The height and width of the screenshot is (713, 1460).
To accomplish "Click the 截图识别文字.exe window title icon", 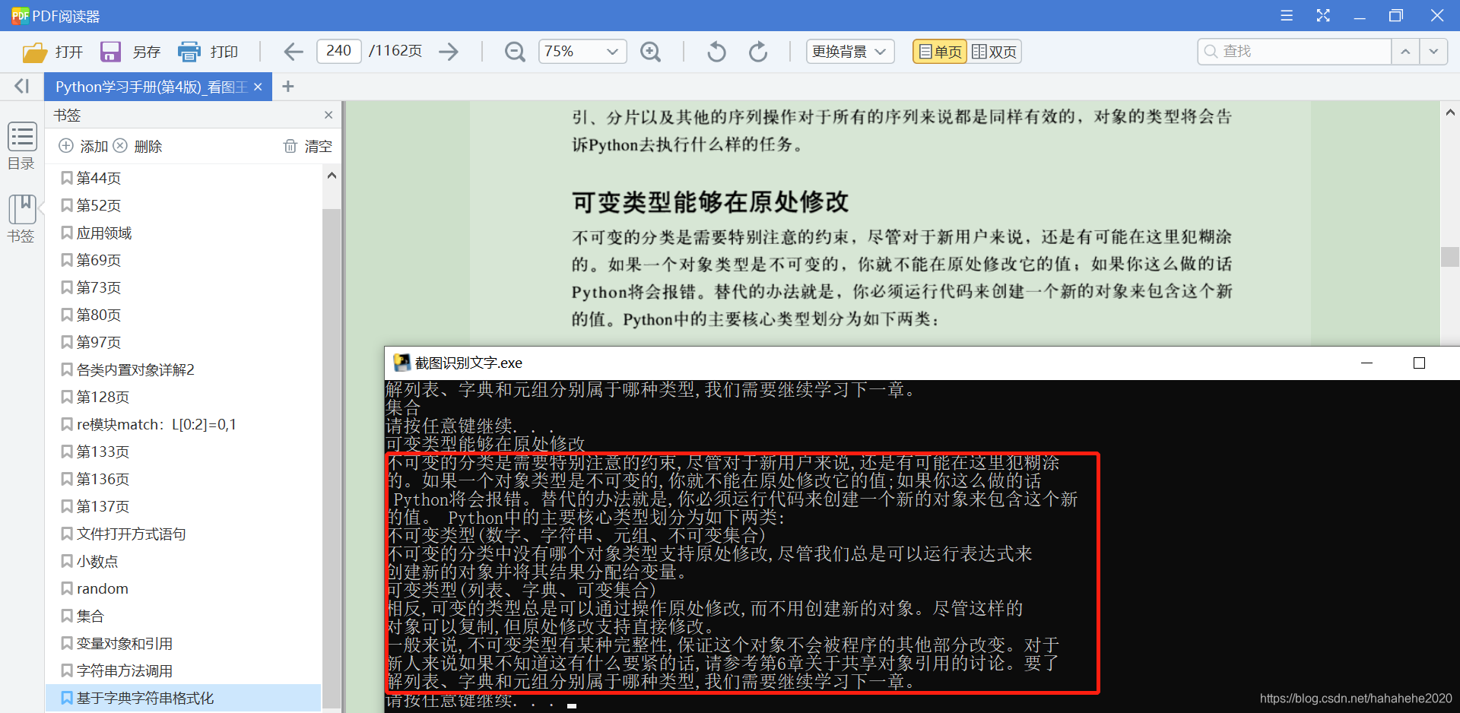I will point(401,363).
